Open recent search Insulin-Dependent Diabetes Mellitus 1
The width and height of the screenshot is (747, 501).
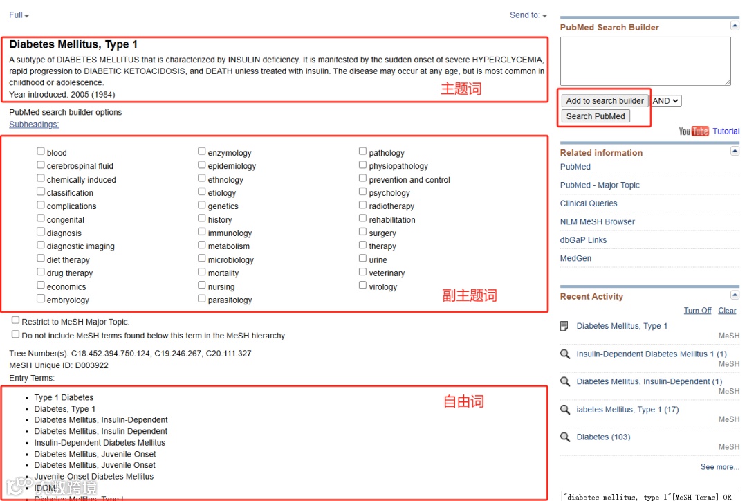(x=652, y=354)
